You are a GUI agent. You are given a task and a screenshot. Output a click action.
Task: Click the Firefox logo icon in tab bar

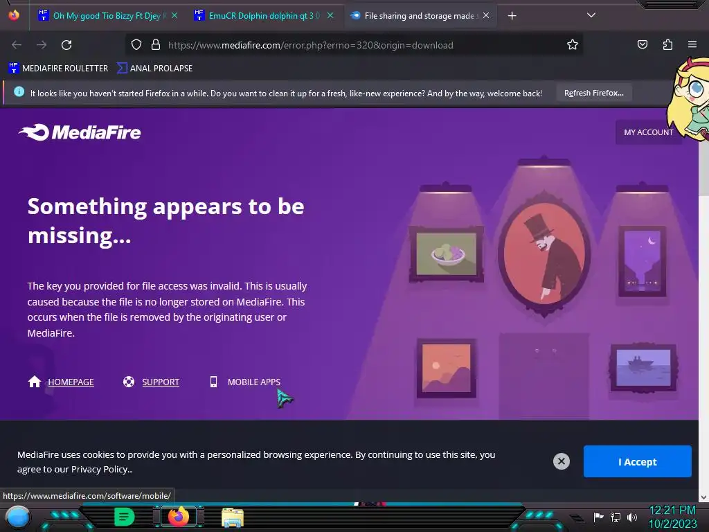(x=14, y=15)
